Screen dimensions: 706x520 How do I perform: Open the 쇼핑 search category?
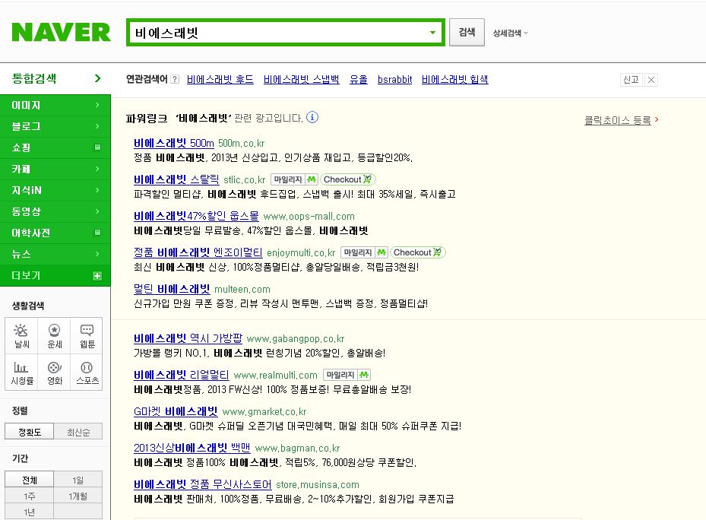pyautogui.click(x=55, y=147)
